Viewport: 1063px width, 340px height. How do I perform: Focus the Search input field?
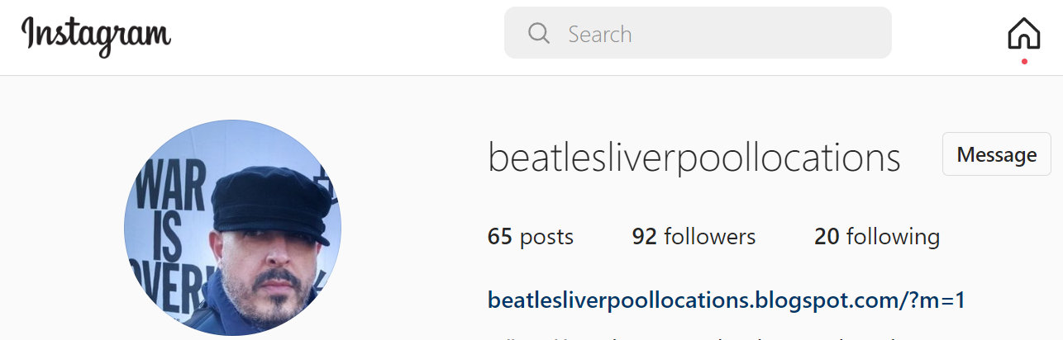tap(698, 33)
